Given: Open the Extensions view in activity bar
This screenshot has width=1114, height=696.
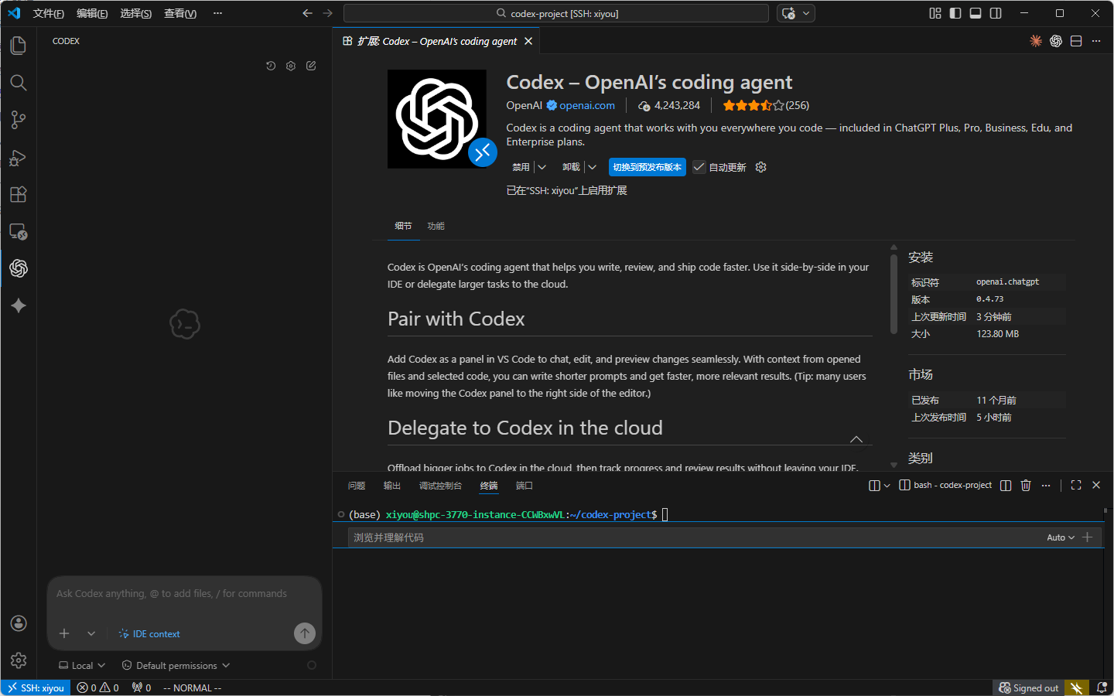Looking at the screenshot, I should (x=19, y=194).
